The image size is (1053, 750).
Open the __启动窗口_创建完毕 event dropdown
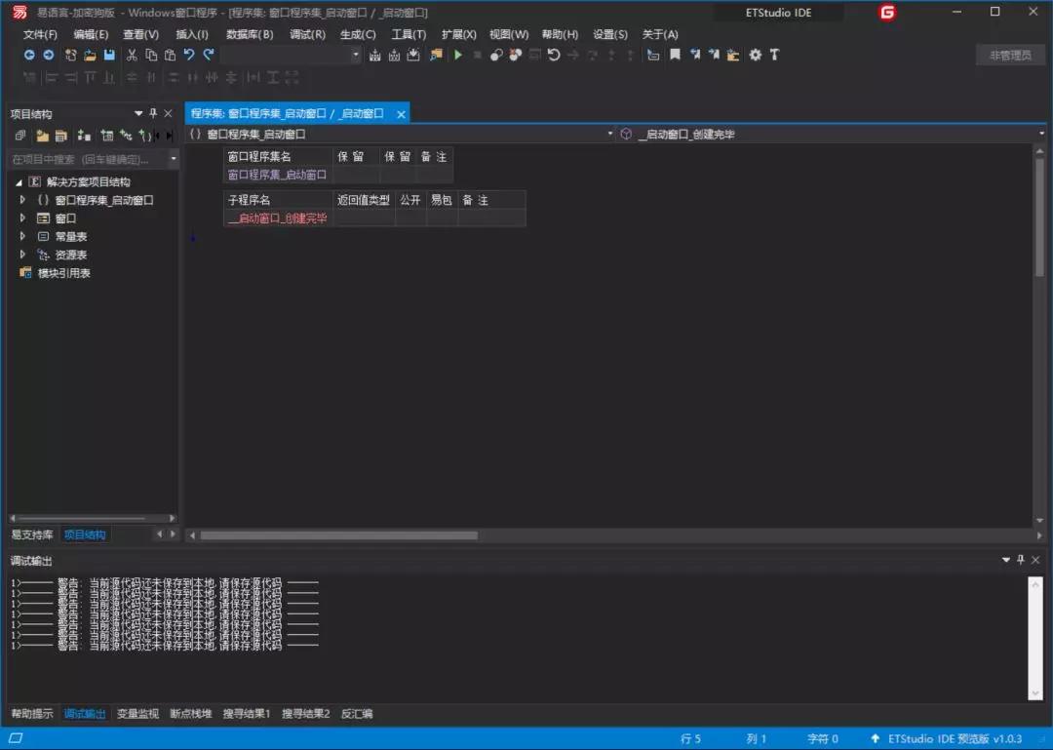[1041, 133]
